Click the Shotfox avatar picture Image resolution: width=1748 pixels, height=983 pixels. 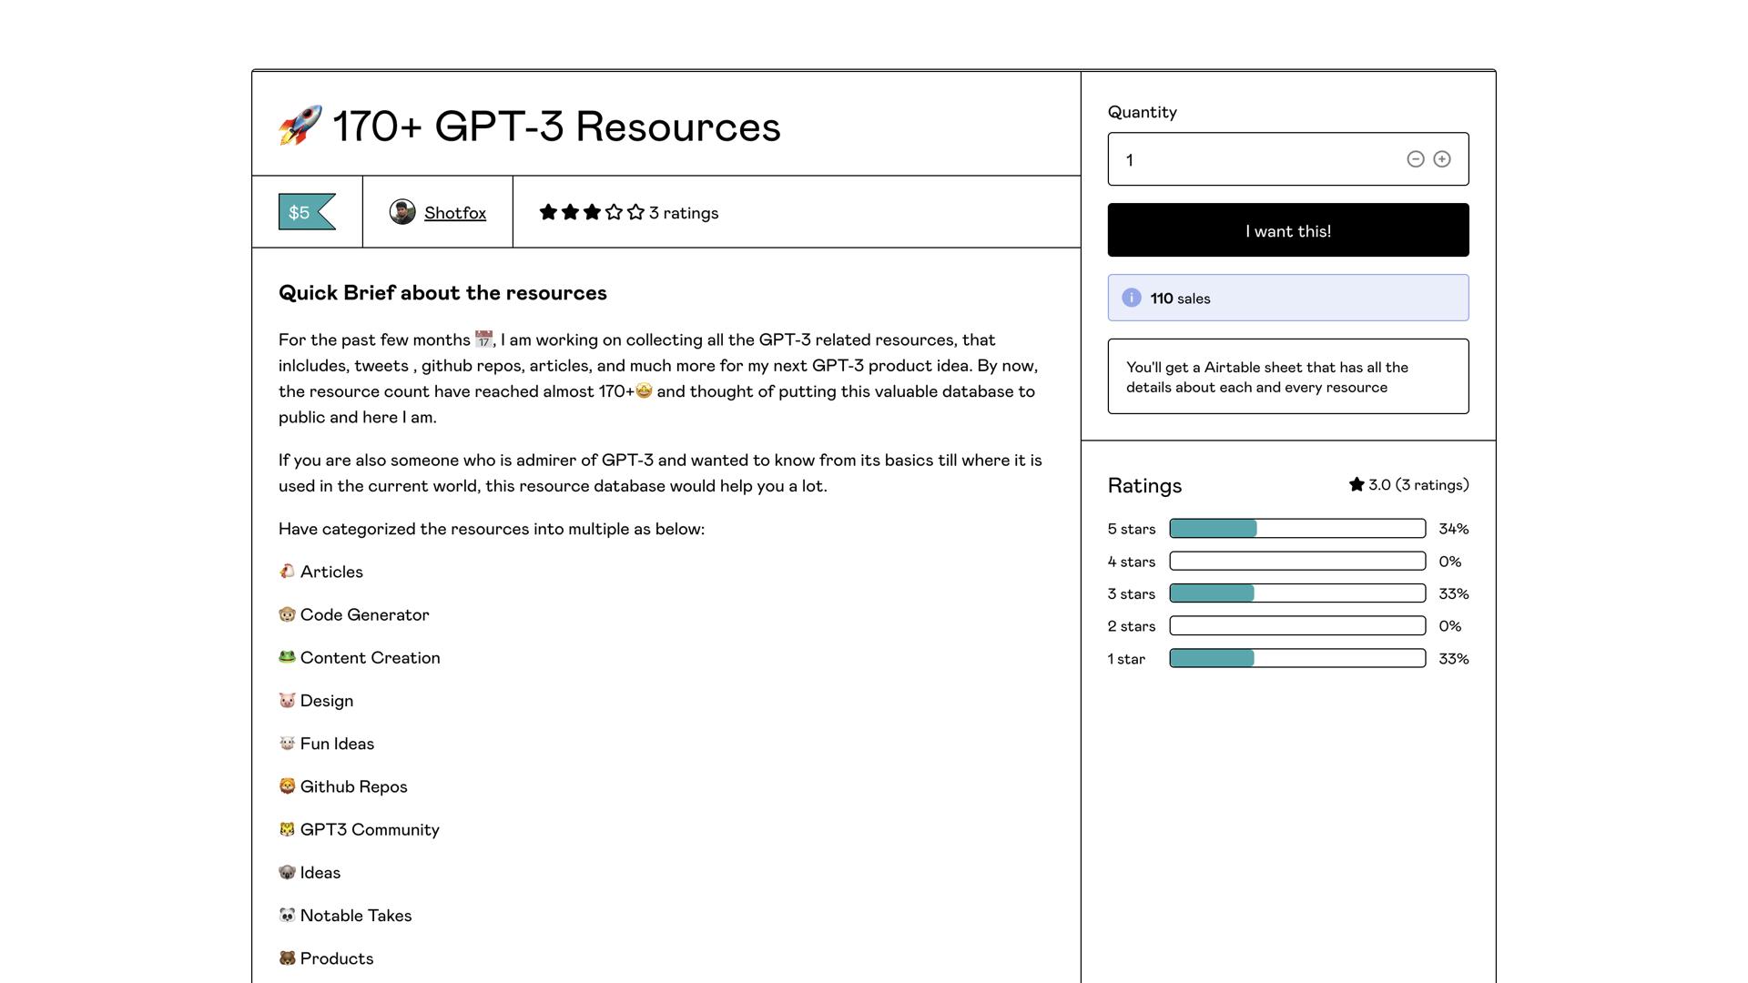[x=403, y=212]
